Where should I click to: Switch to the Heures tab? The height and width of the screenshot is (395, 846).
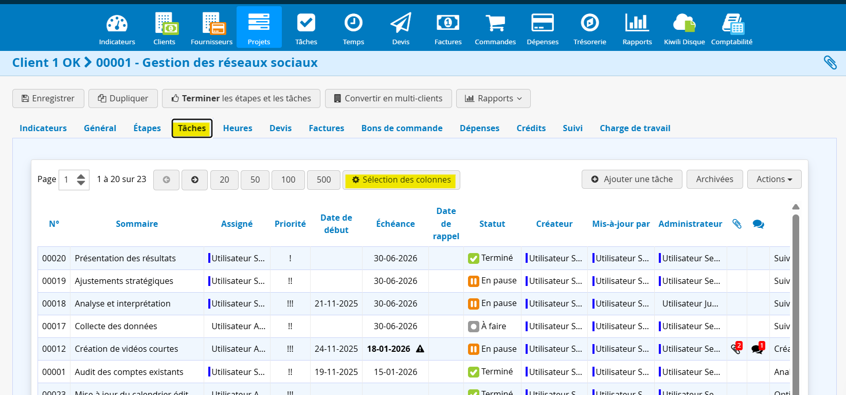coord(238,128)
